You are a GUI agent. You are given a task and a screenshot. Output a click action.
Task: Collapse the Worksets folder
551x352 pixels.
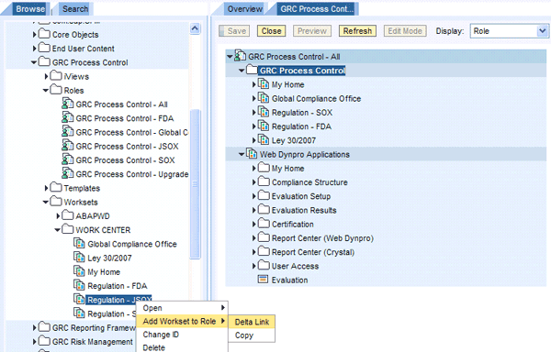click(46, 202)
